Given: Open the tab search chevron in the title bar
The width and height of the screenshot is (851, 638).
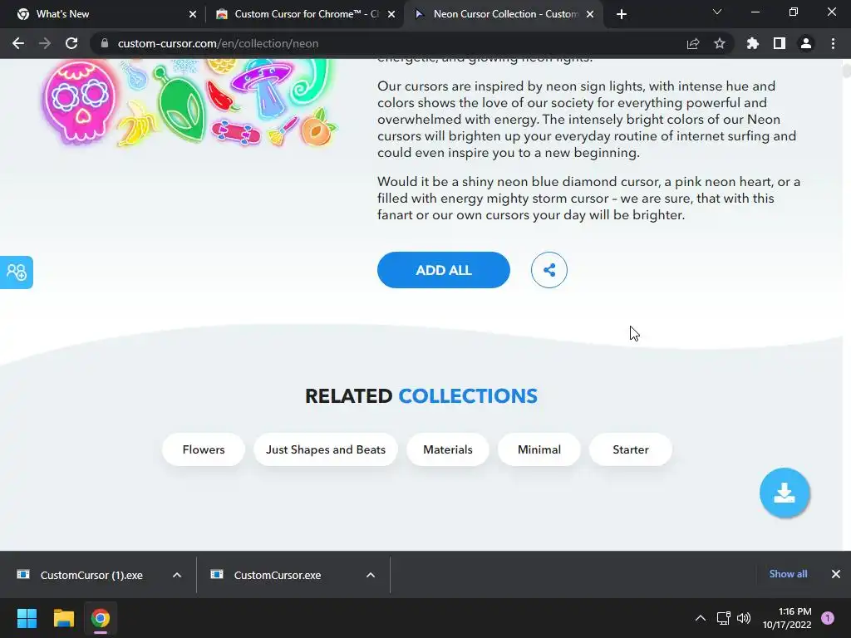Looking at the screenshot, I should click(717, 12).
